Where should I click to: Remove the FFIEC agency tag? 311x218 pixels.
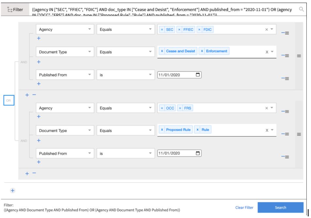(179, 29)
